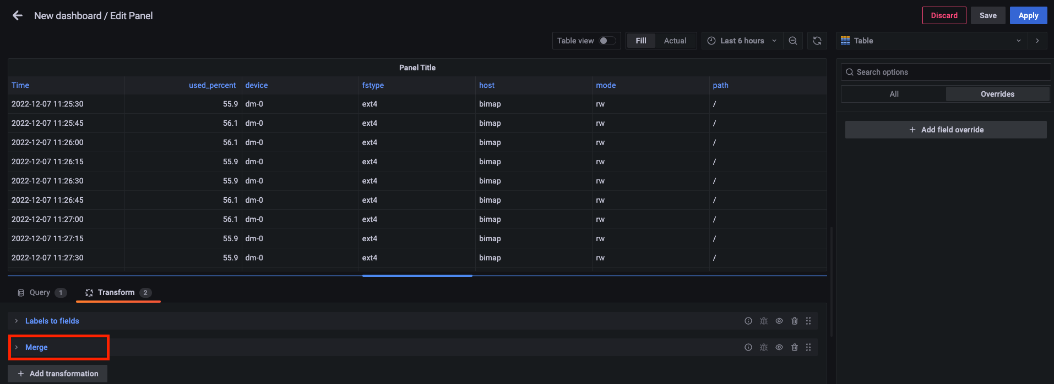This screenshot has width=1054, height=384.
Task: Select the All options tab
Action: (894, 94)
